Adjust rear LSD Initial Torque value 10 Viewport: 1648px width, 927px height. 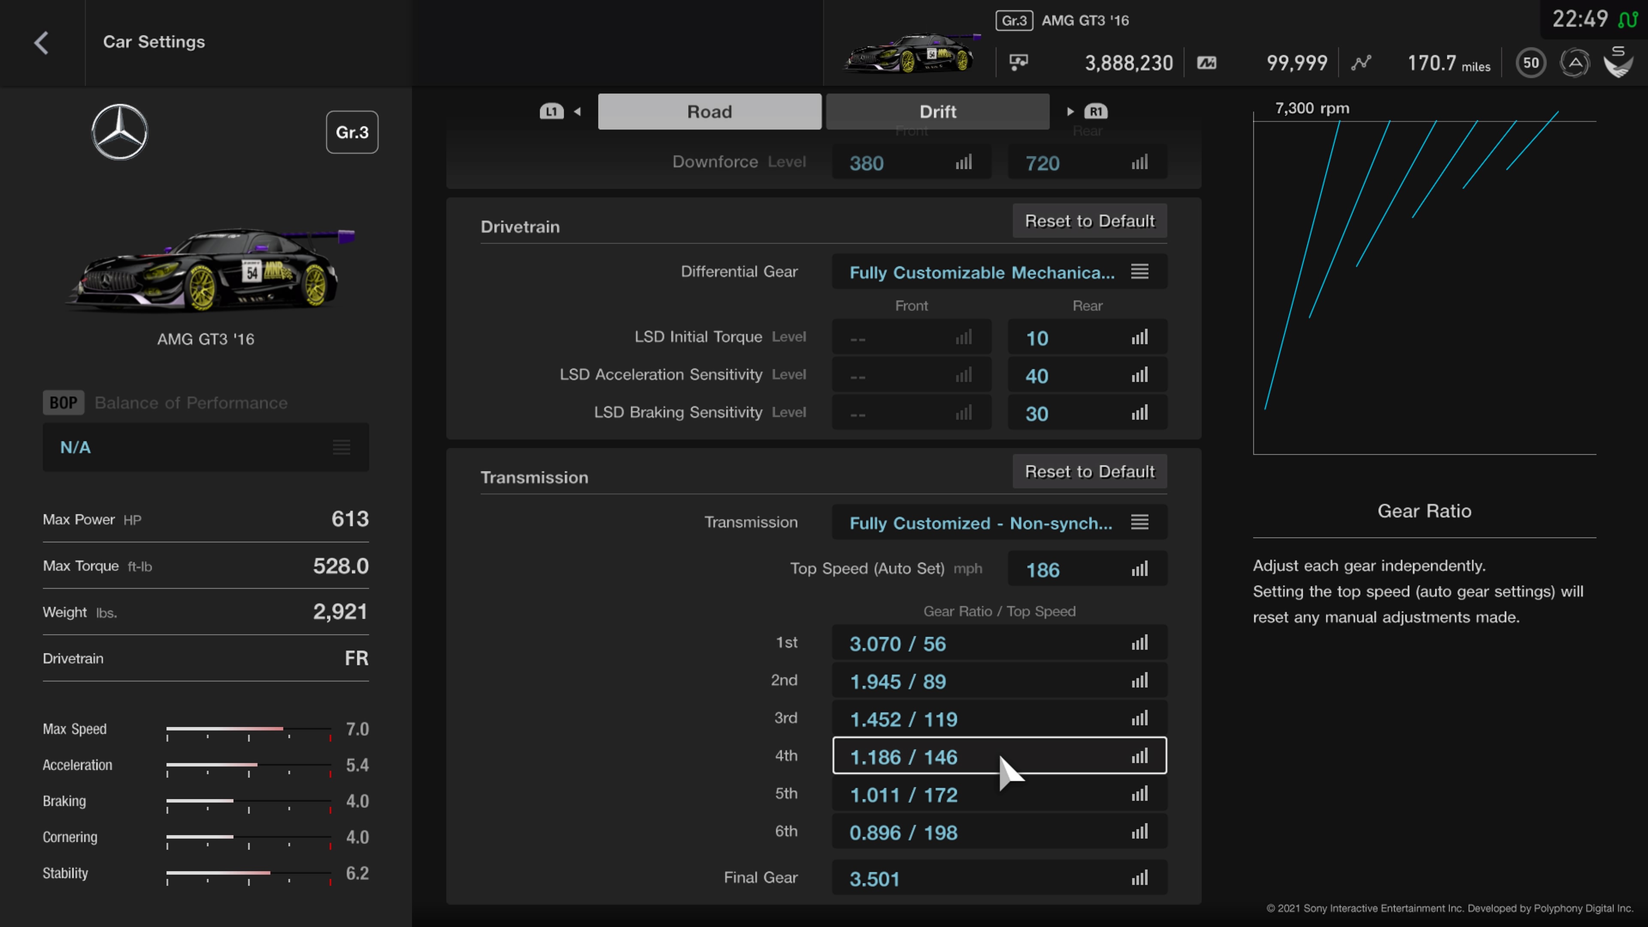[x=1087, y=337]
